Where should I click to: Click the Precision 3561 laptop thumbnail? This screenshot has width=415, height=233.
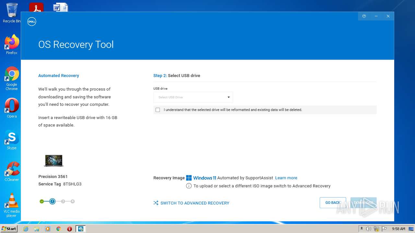pos(53,161)
